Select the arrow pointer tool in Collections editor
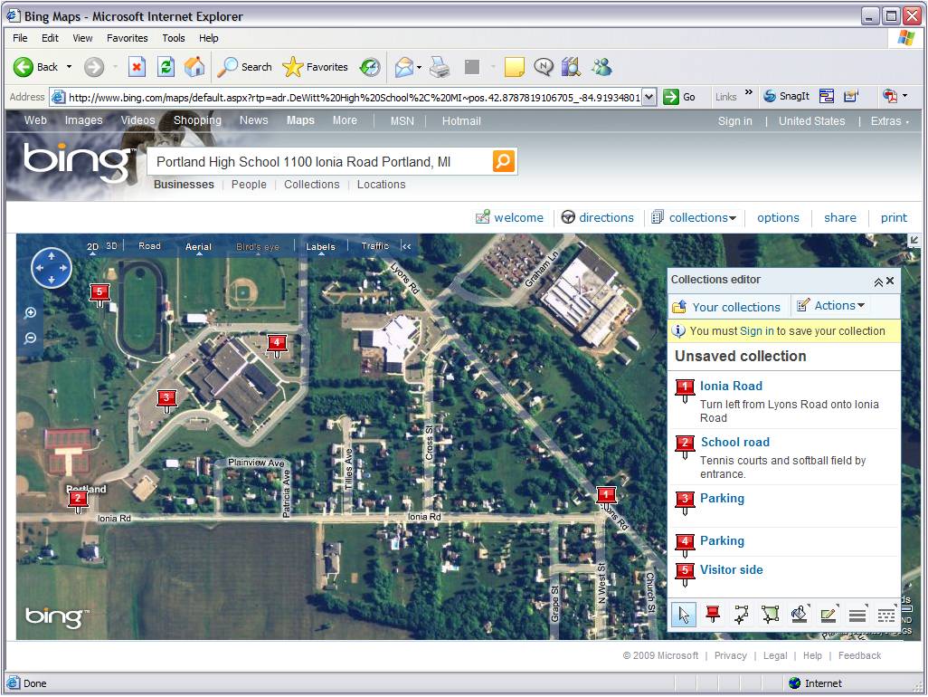This screenshot has height=697, width=928. pos(684,614)
